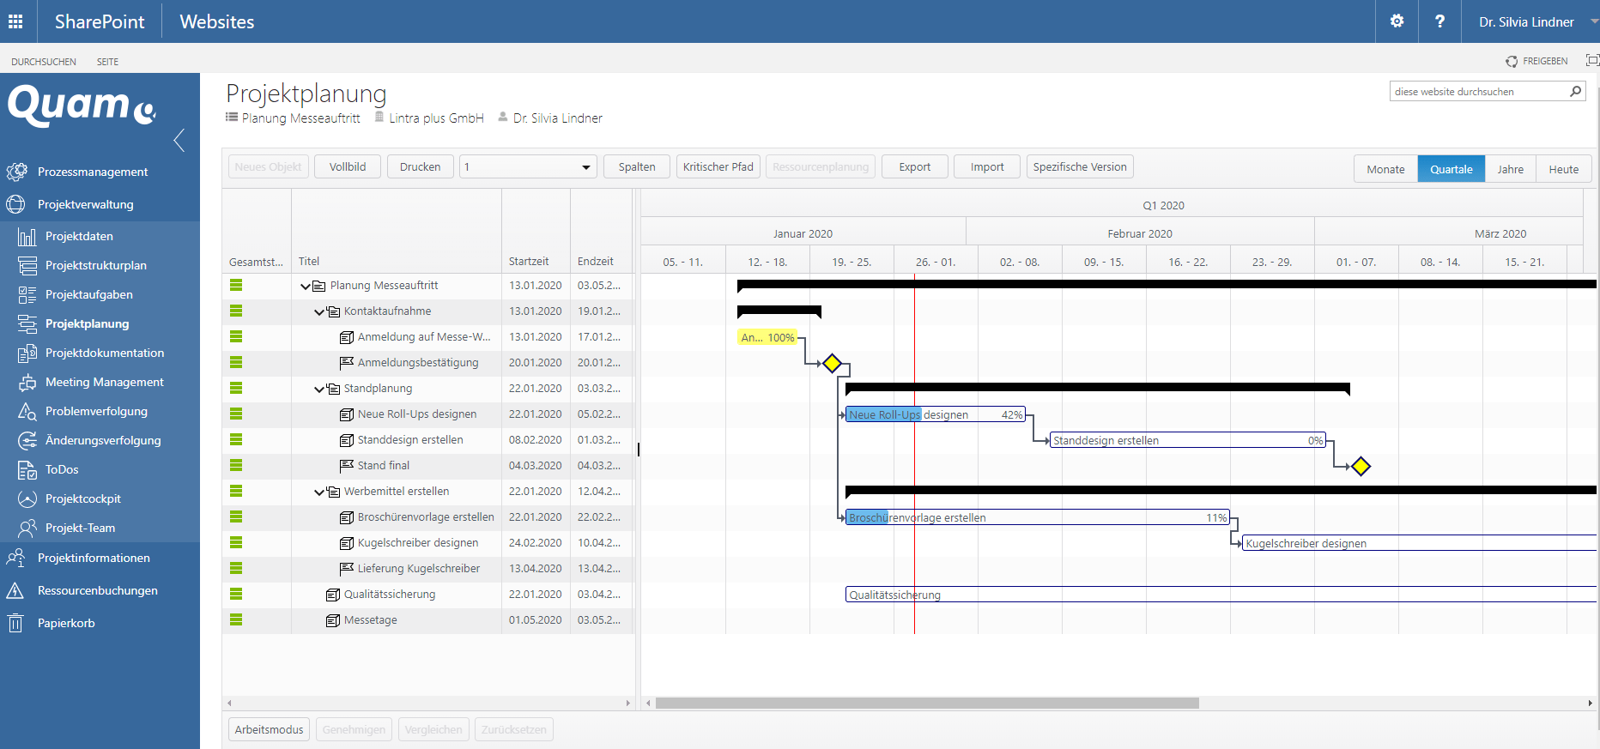Click the Neue Roll-Ups designen progress bar
Screen dimensions: 1600x749
[934, 414]
